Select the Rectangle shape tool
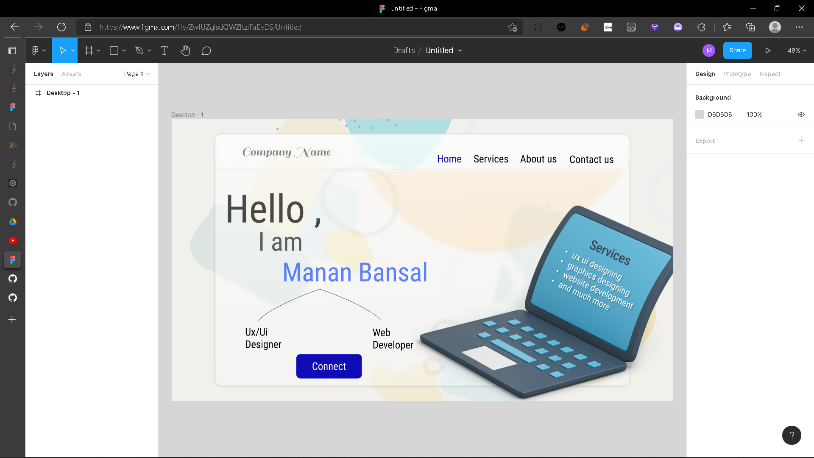814x458 pixels. coord(114,50)
